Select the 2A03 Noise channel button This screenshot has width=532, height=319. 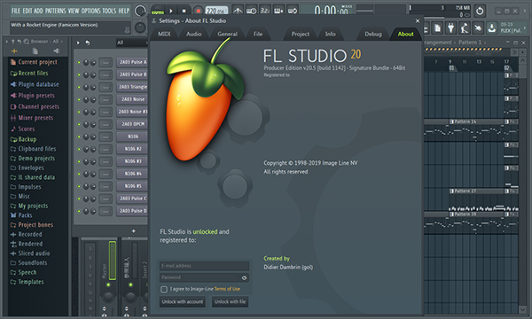click(133, 99)
